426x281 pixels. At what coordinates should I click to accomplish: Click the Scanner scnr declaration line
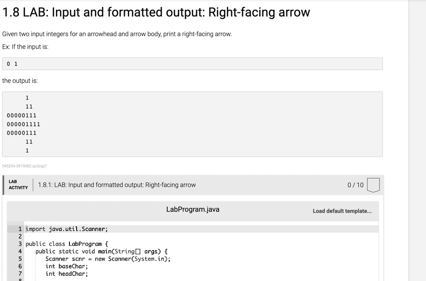coord(108,259)
